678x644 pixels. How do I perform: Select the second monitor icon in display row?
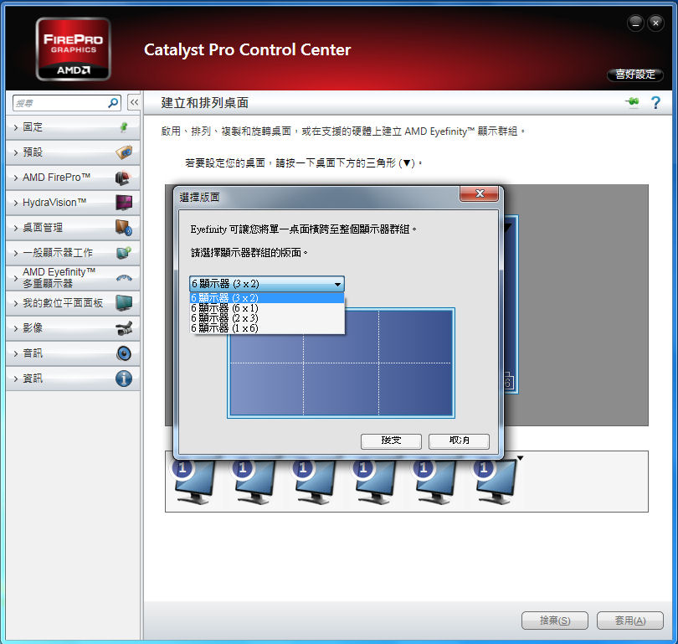[x=254, y=482]
